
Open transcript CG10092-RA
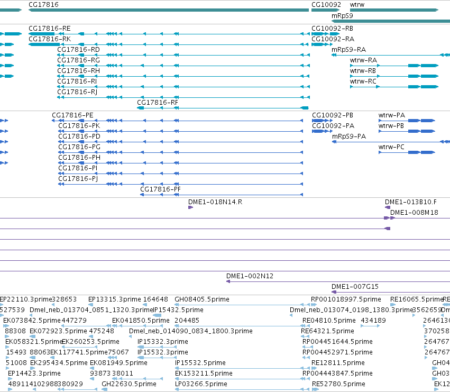click(x=333, y=39)
